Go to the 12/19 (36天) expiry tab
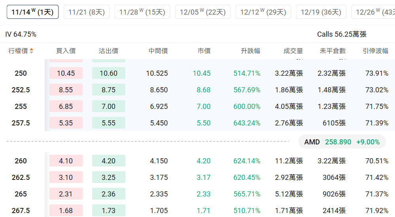Screen dimensions: 395x217 pyautogui.click(x=321, y=12)
